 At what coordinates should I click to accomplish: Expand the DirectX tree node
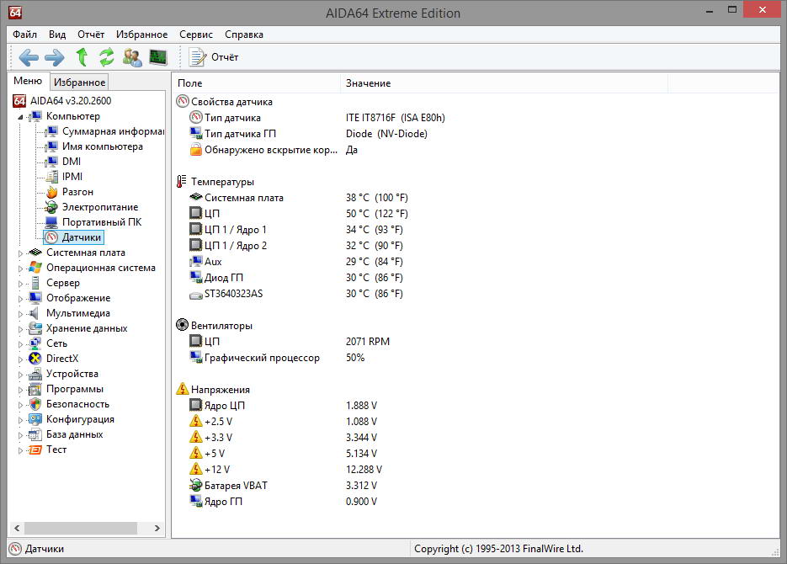point(20,359)
